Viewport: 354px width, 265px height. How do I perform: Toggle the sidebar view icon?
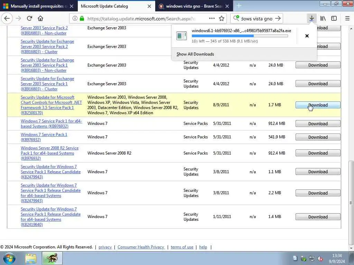click(x=334, y=19)
